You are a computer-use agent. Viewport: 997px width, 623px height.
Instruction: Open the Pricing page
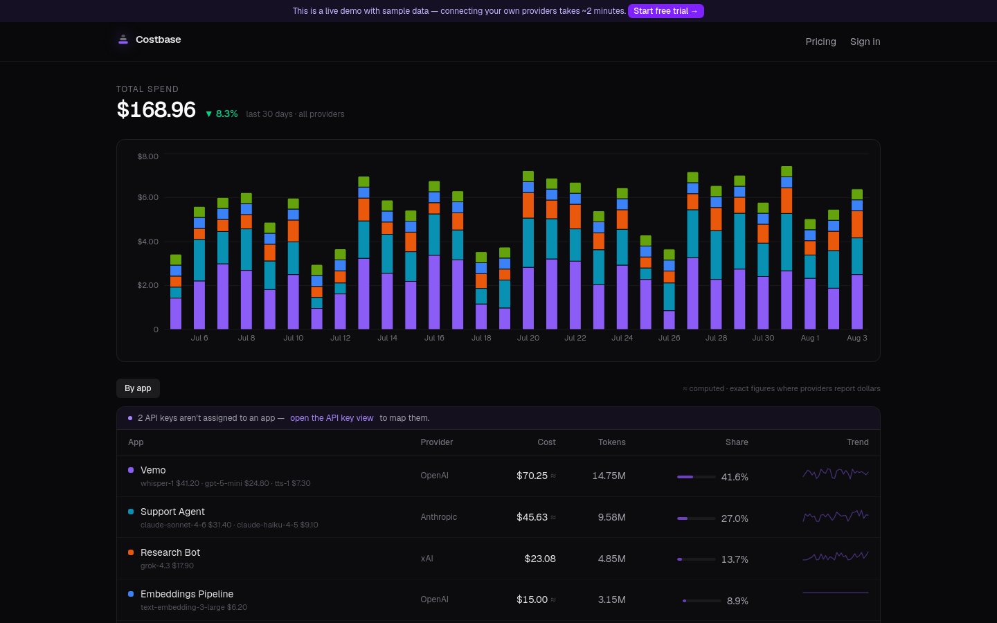point(820,42)
